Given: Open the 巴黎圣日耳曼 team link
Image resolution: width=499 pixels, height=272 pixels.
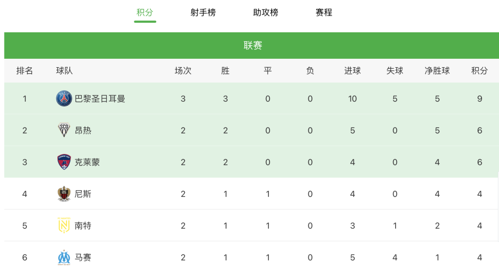Looking at the screenshot, I should [100, 99].
